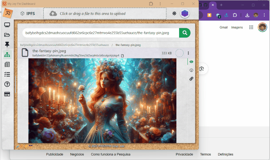270x160 pixels.
Task: Open the purple cube account avatar menu
Action: (185, 14)
